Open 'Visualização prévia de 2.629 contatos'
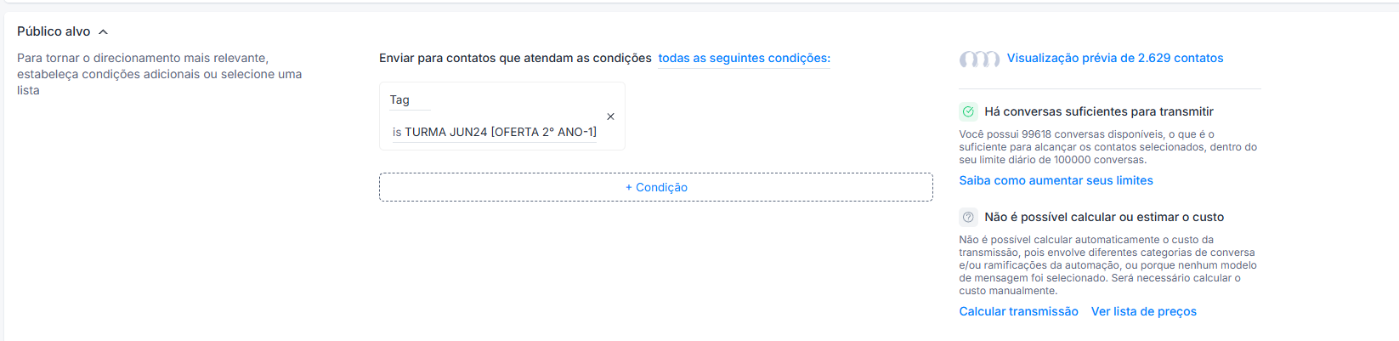The height and width of the screenshot is (341, 1399). point(1115,58)
